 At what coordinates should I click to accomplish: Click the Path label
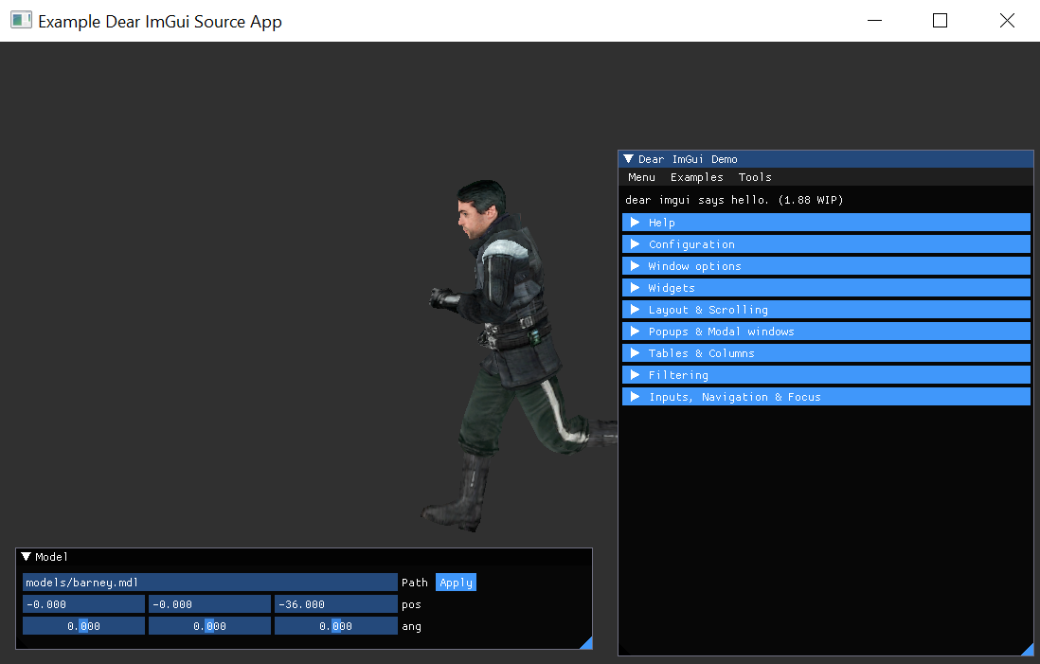[x=415, y=583]
